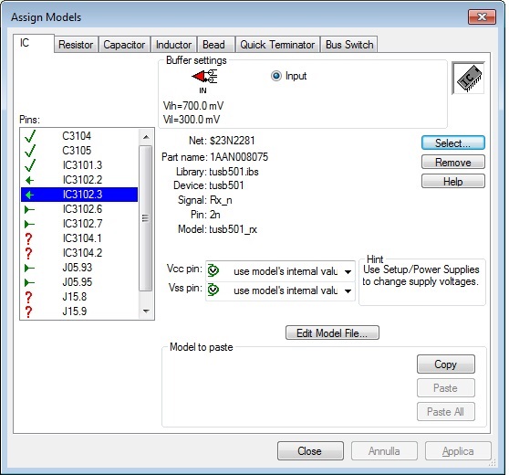Click the pins list scroll down arrow
The width and height of the screenshot is (509, 475).
coord(146,311)
